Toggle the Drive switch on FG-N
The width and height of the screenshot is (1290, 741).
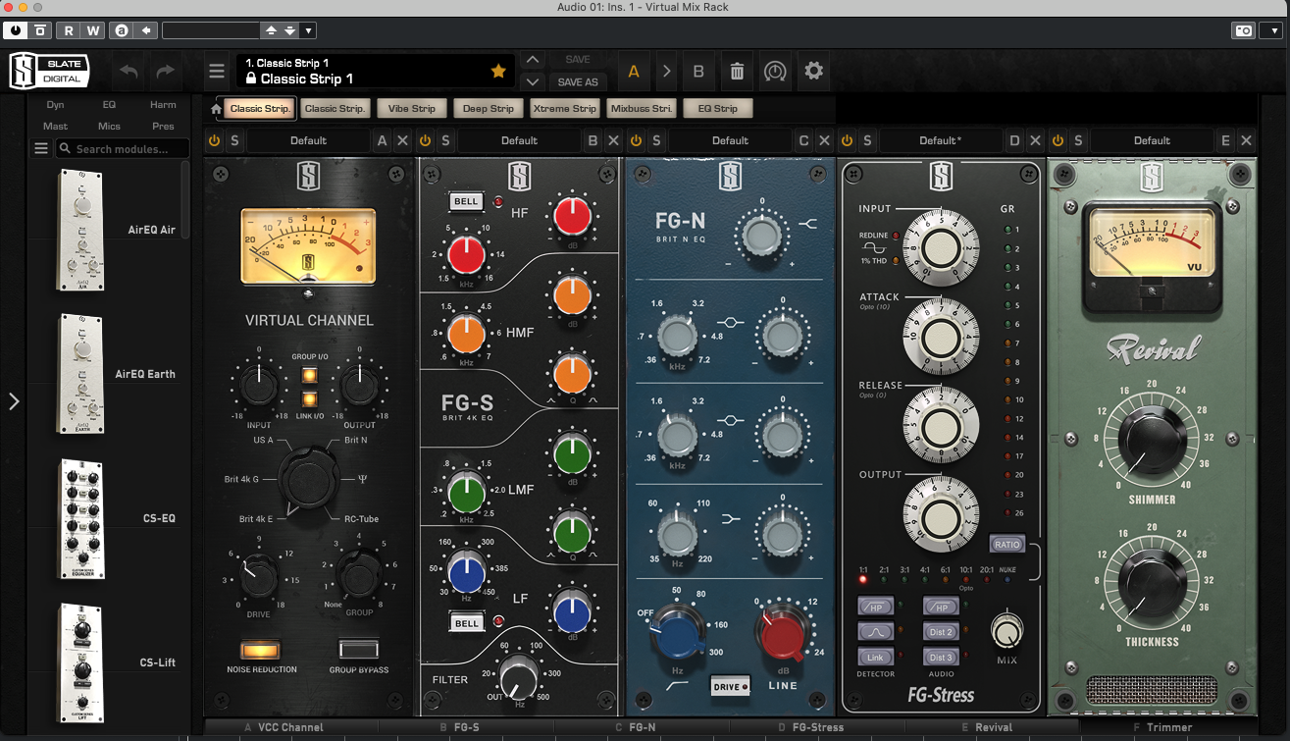(730, 686)
